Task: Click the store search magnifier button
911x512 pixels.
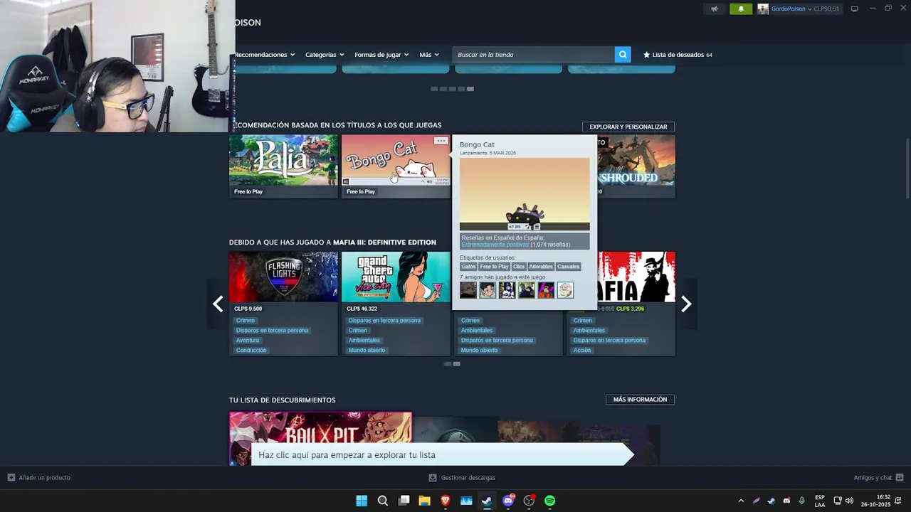Action: (x=623, y=55)
